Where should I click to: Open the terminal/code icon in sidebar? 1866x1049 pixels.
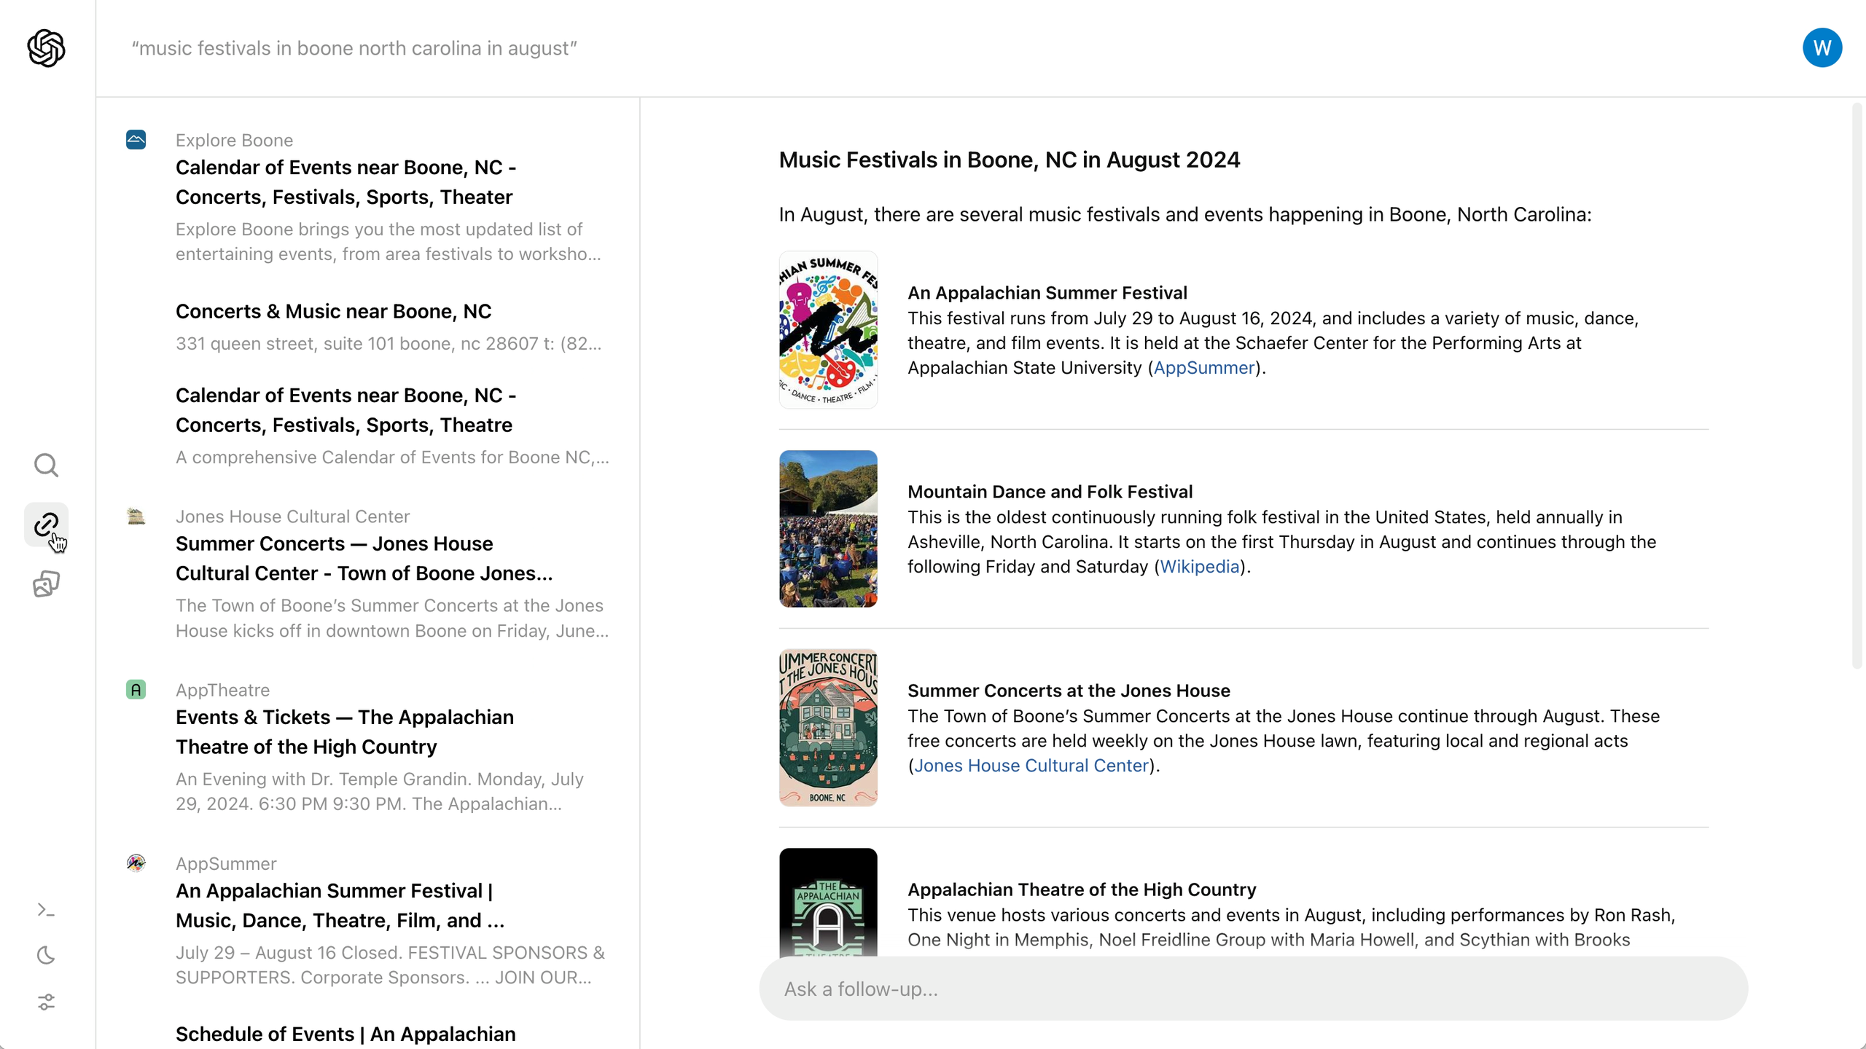pyautogui.click(x=46, y=909)
